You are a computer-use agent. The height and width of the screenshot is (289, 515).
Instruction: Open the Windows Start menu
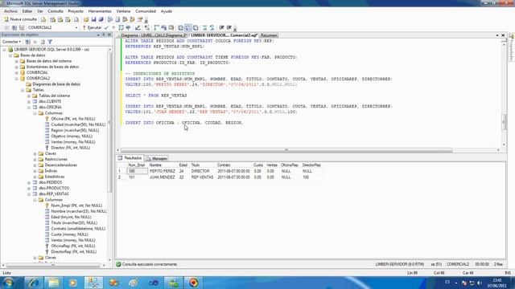pyautogui.click(x=9, y=283)
